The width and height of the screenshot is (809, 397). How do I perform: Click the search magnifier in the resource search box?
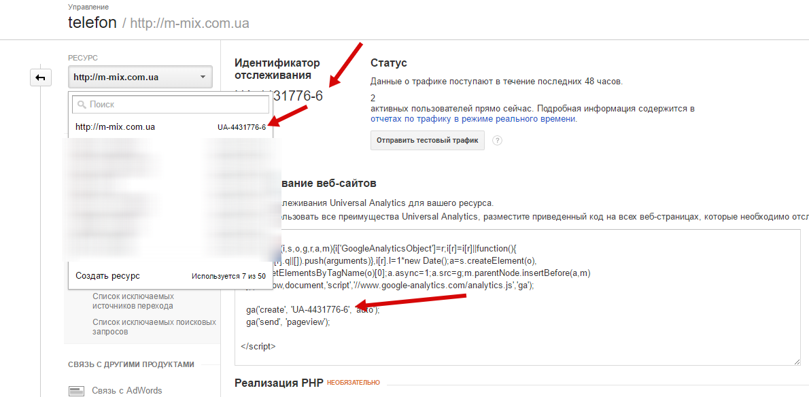82,105
